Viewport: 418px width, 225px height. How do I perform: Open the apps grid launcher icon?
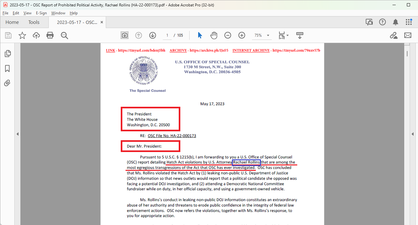[x=409, y=22]
